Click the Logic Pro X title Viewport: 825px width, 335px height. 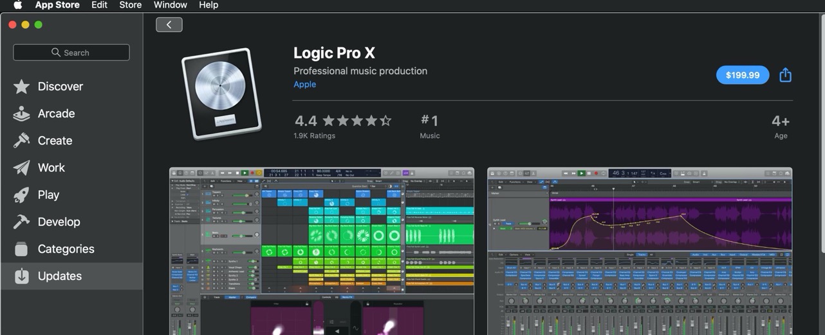[x=334, y=53]
